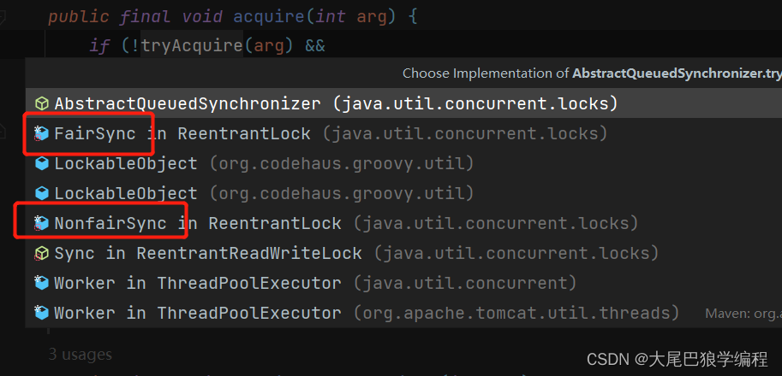Choose FairSync in ReentrantLock implementation

point(403,133)
